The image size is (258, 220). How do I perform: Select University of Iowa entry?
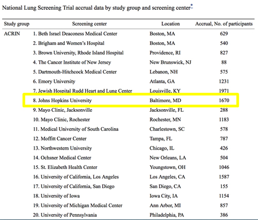pos(56,196)
